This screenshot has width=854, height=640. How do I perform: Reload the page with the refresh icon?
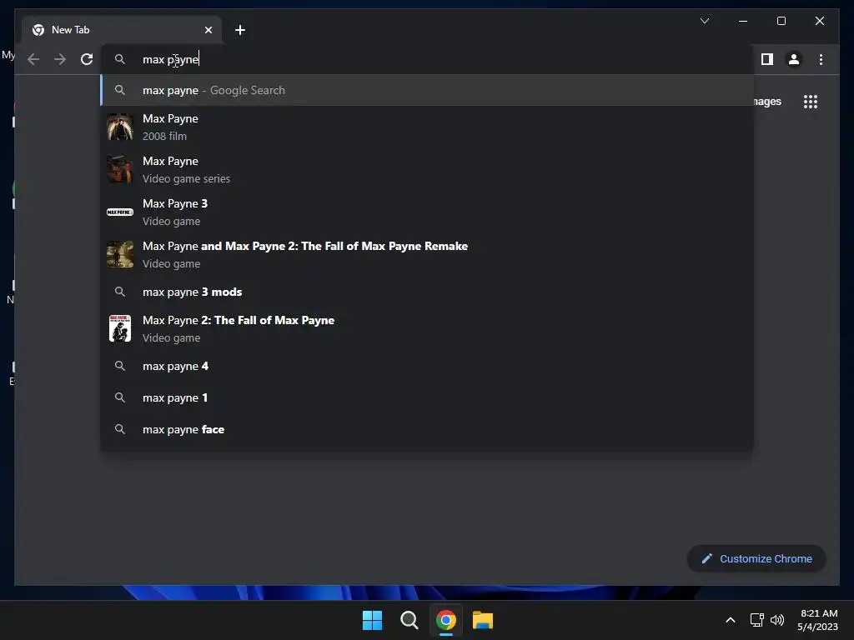click(x=87, y=59)
